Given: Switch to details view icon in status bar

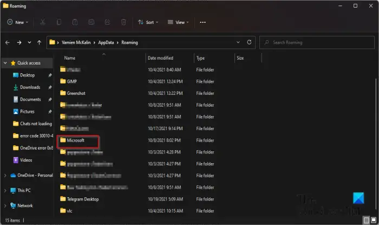Looking at the screenshot, I should tap(367, 220).
